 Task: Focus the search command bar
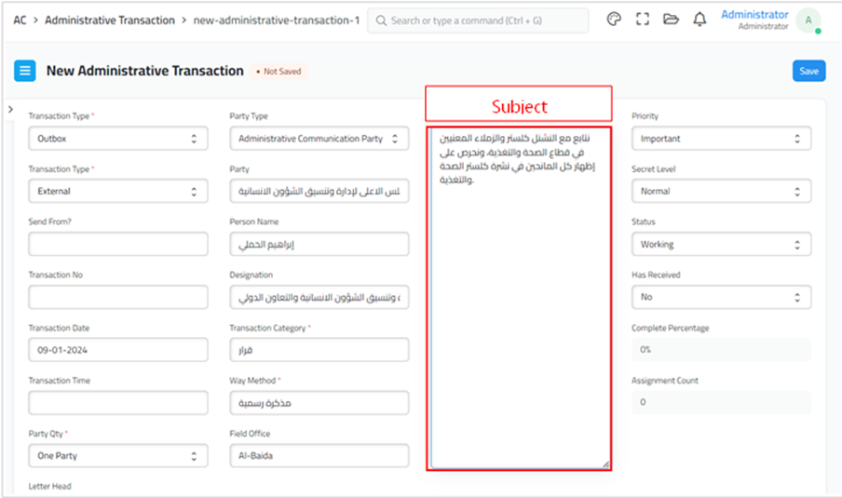478,20
